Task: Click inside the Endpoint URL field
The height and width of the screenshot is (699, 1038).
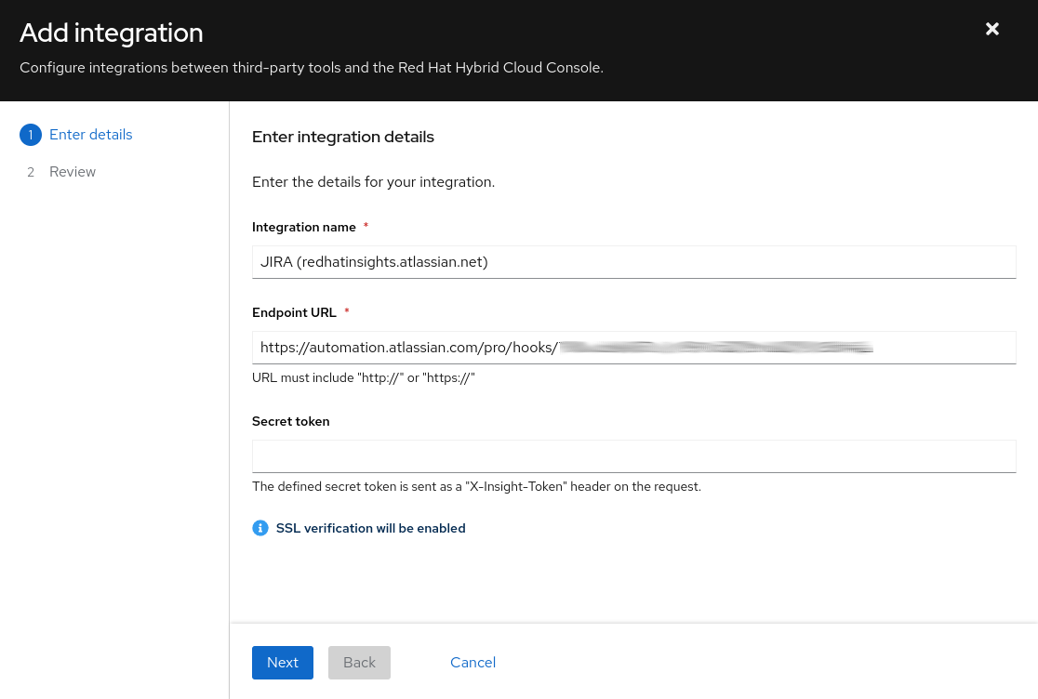Action: [x=633, y=348]
